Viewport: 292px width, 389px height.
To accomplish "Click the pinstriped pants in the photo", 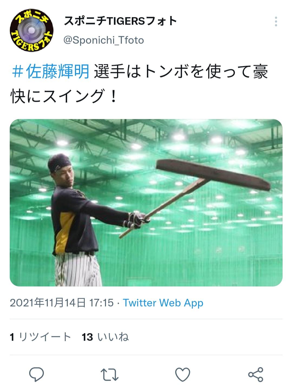I will [77, 270].
